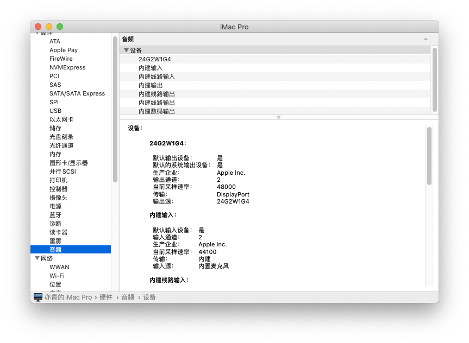Click 音频 in the path bar
This screenshot has width=469, height=343.
coord(128,297)
